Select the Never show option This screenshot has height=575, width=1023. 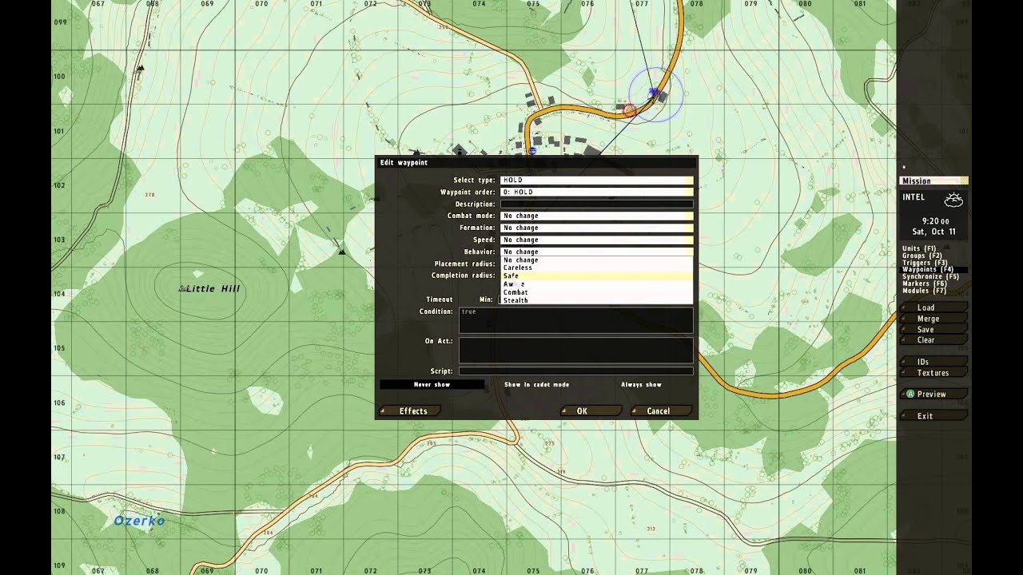click(432, 385)
